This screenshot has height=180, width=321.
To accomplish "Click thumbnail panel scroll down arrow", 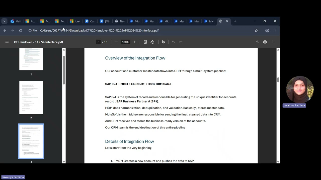I will click(x=64, y=162).
